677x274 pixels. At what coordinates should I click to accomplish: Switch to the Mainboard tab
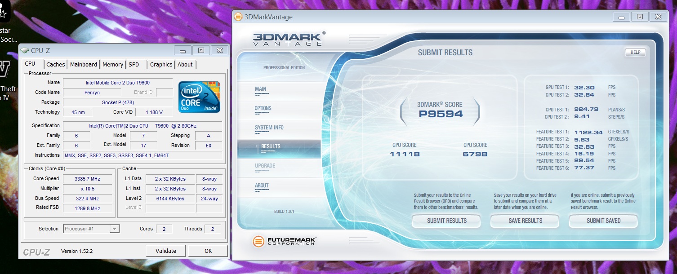pos(84,65)
